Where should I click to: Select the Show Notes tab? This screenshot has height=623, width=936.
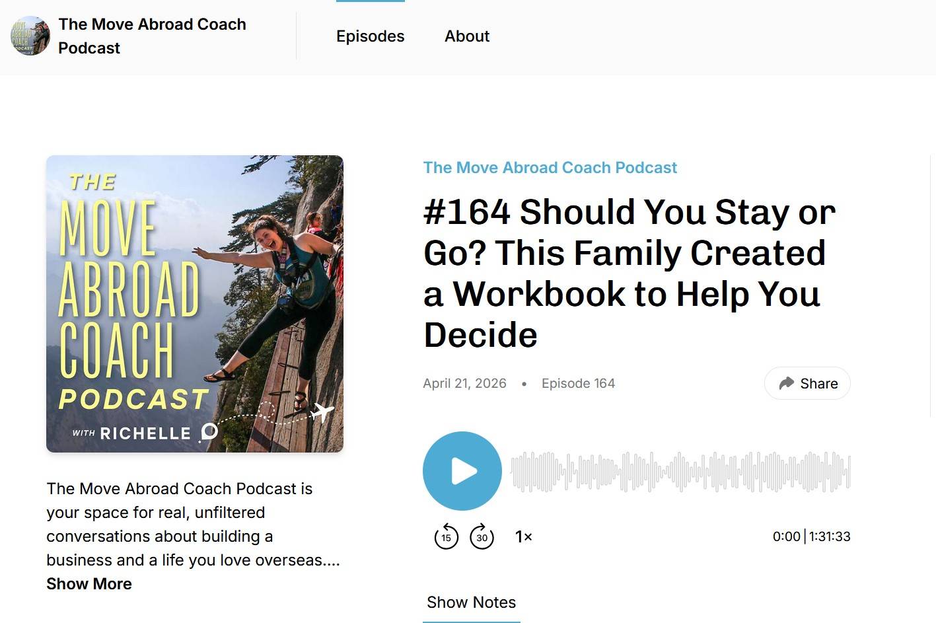[x=471, y=603]
